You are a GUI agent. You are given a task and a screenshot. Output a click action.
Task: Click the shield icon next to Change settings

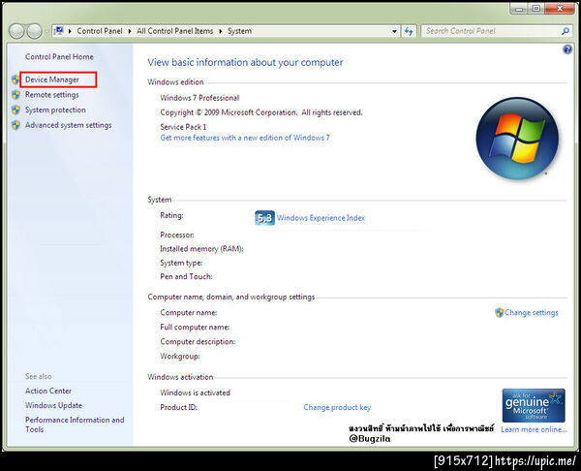(x=499, y=313)
